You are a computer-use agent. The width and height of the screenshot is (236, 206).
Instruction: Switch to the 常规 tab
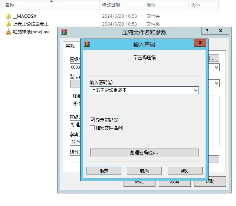70,46
